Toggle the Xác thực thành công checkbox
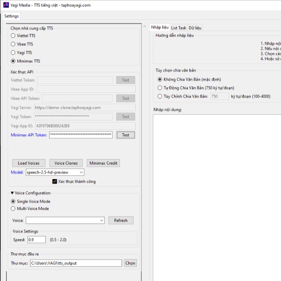 (55, 181)
